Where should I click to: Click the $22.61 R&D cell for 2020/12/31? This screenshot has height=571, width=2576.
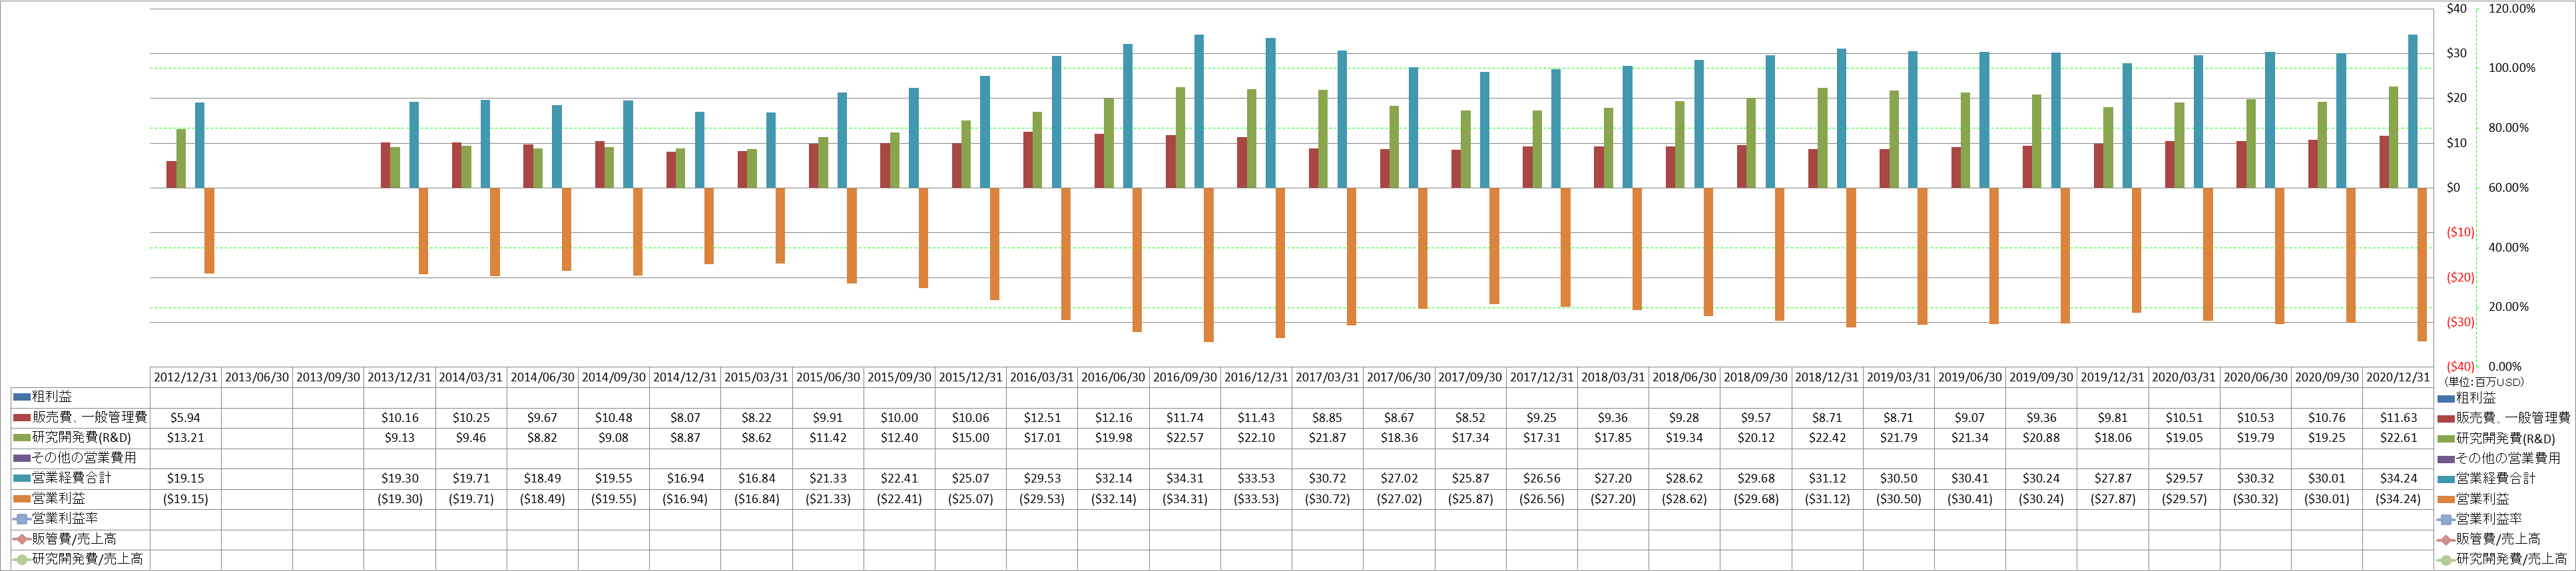2398,438
